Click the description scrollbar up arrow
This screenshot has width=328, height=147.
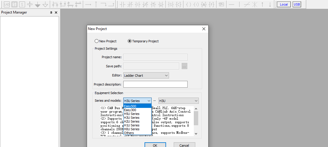click(196, 109)
